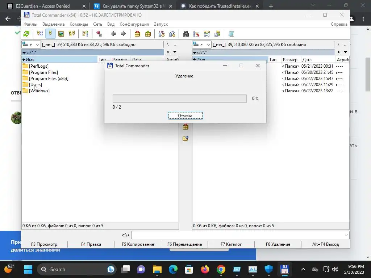
Task: Open right panel favorites asterisk button
Action: tap(339, 52)
